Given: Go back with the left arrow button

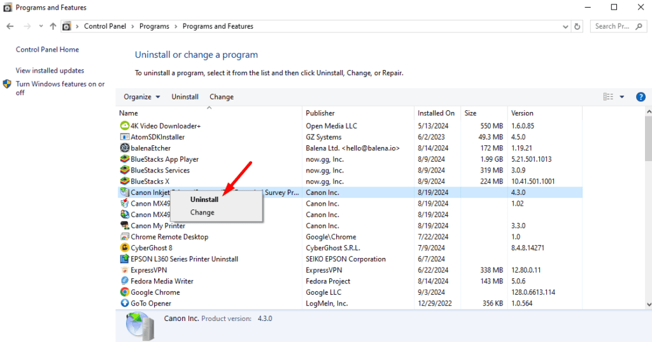Looking at the screenshot, I should click(x=10, y=26).
